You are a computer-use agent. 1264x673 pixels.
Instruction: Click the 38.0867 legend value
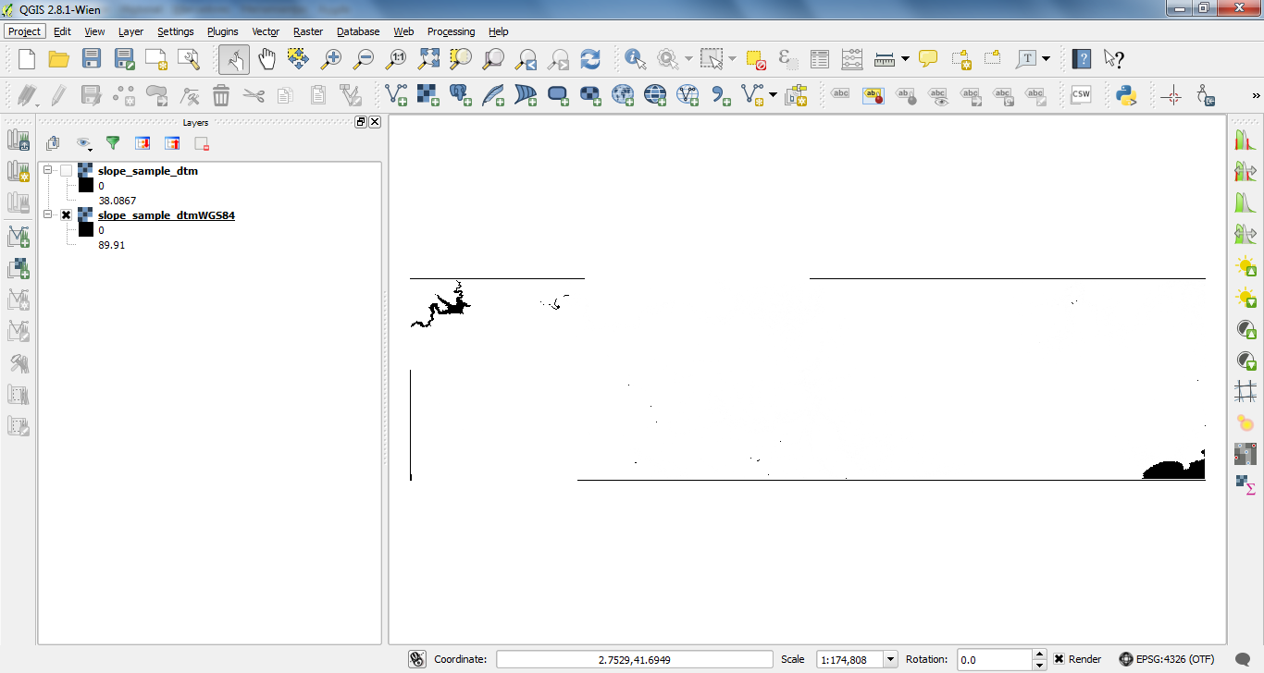click(118, 201)
